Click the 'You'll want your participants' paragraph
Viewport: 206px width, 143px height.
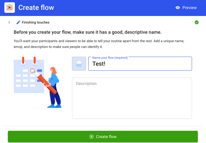click(99, 44)
